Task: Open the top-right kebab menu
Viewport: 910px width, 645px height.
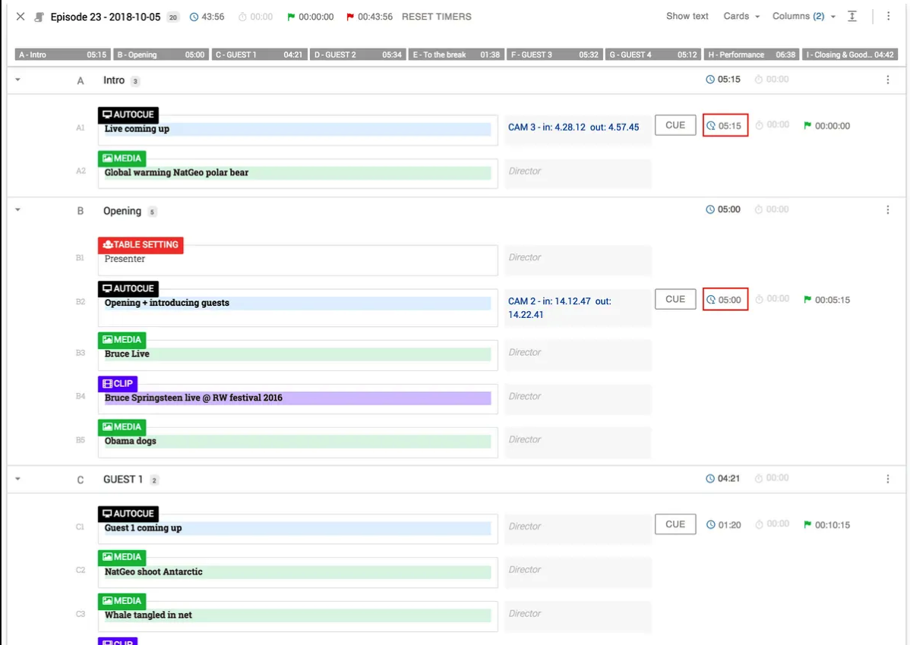Action: [x=888, y=16]
